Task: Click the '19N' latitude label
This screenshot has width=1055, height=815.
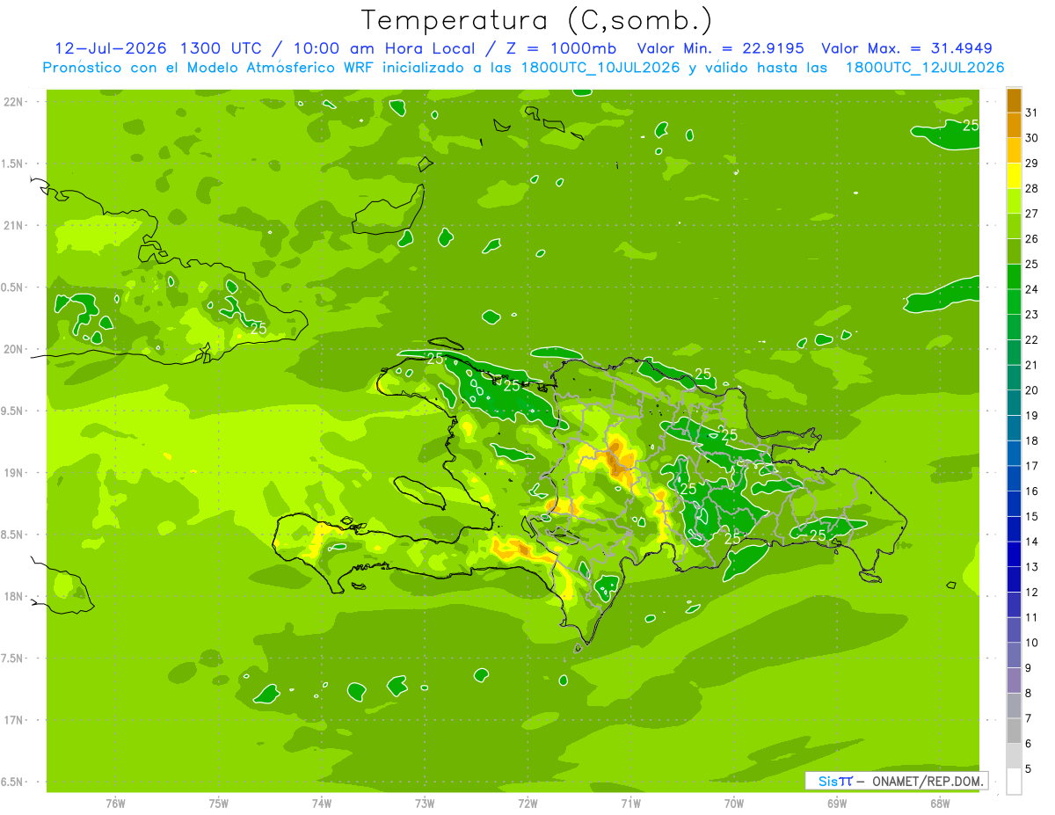Action: [14, 473]
